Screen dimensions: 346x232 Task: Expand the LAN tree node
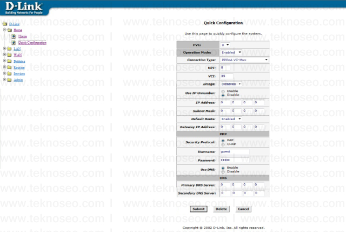coord(4,48)
